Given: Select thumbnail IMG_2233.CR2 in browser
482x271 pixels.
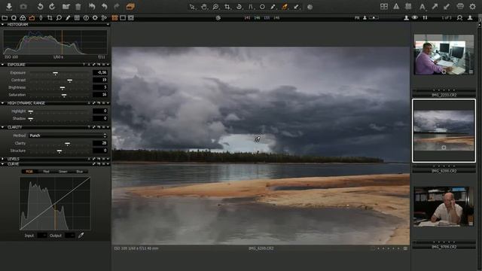Looking at the screenshot, I should tap(444, 54).
